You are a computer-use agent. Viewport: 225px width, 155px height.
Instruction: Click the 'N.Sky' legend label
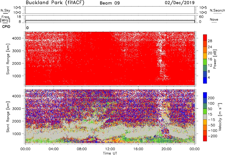pos(5,10)
